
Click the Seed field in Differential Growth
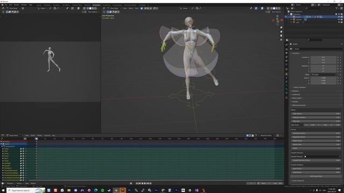tap(316, 149)
